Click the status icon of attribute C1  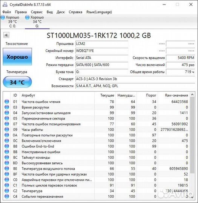(7, 185)
